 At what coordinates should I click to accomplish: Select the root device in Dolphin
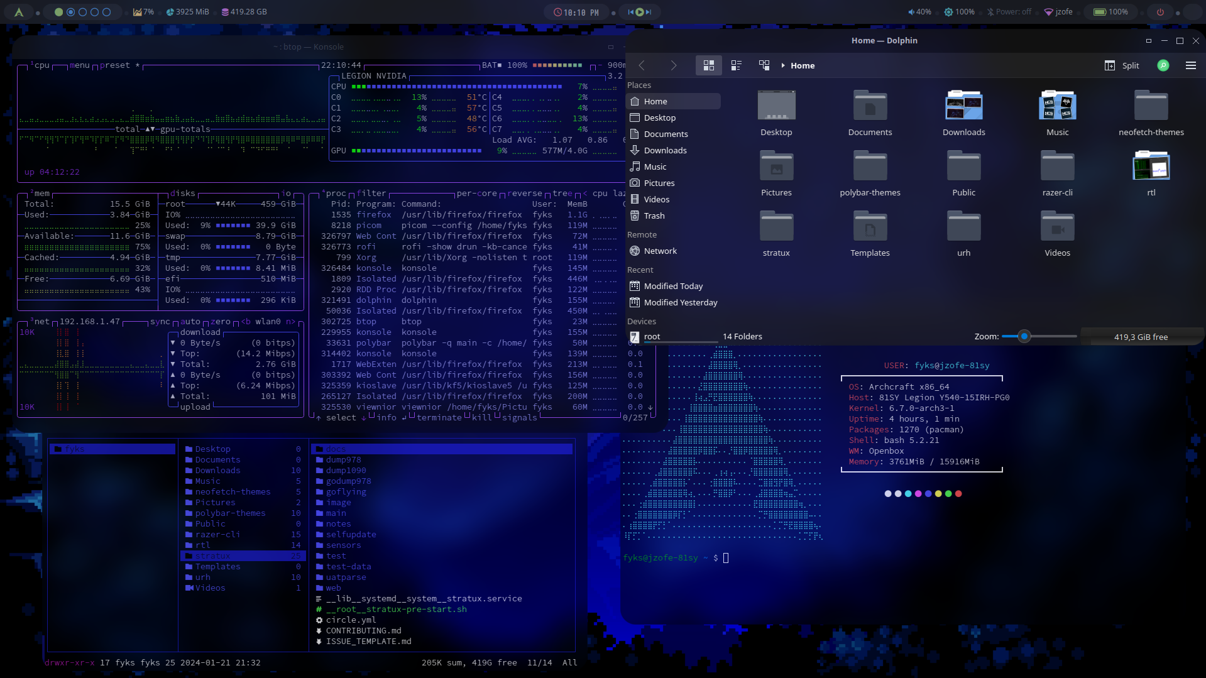tap(673, 336)
